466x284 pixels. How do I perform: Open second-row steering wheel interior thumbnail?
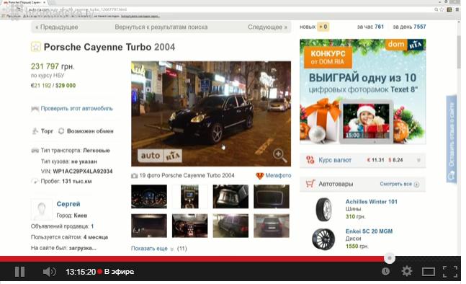(x=189, y=226)
